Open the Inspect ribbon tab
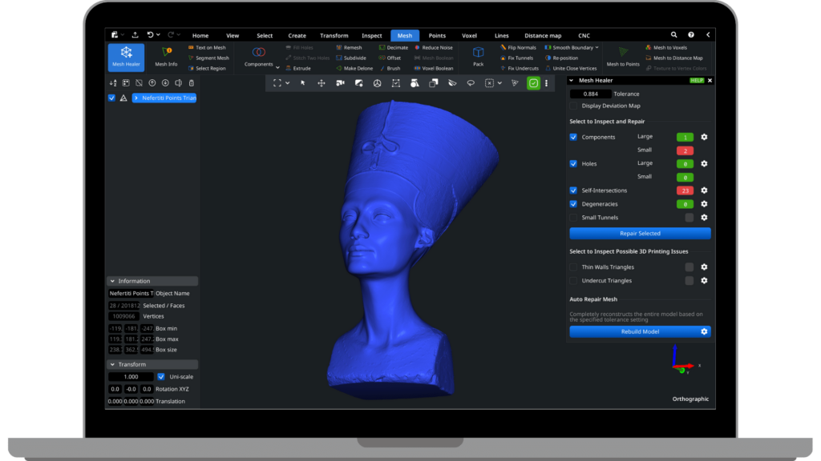The image size is (821, 461). click(x=372, y=35)
